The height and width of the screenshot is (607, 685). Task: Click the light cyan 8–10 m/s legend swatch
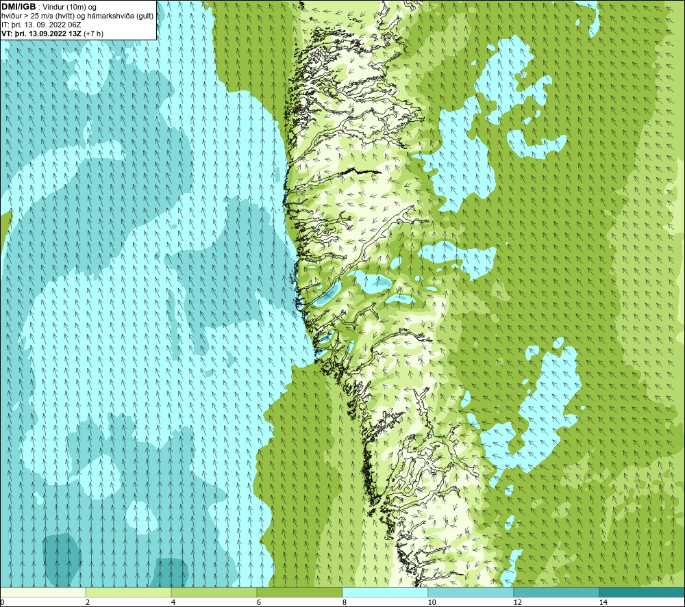click(x=385, y=593)
